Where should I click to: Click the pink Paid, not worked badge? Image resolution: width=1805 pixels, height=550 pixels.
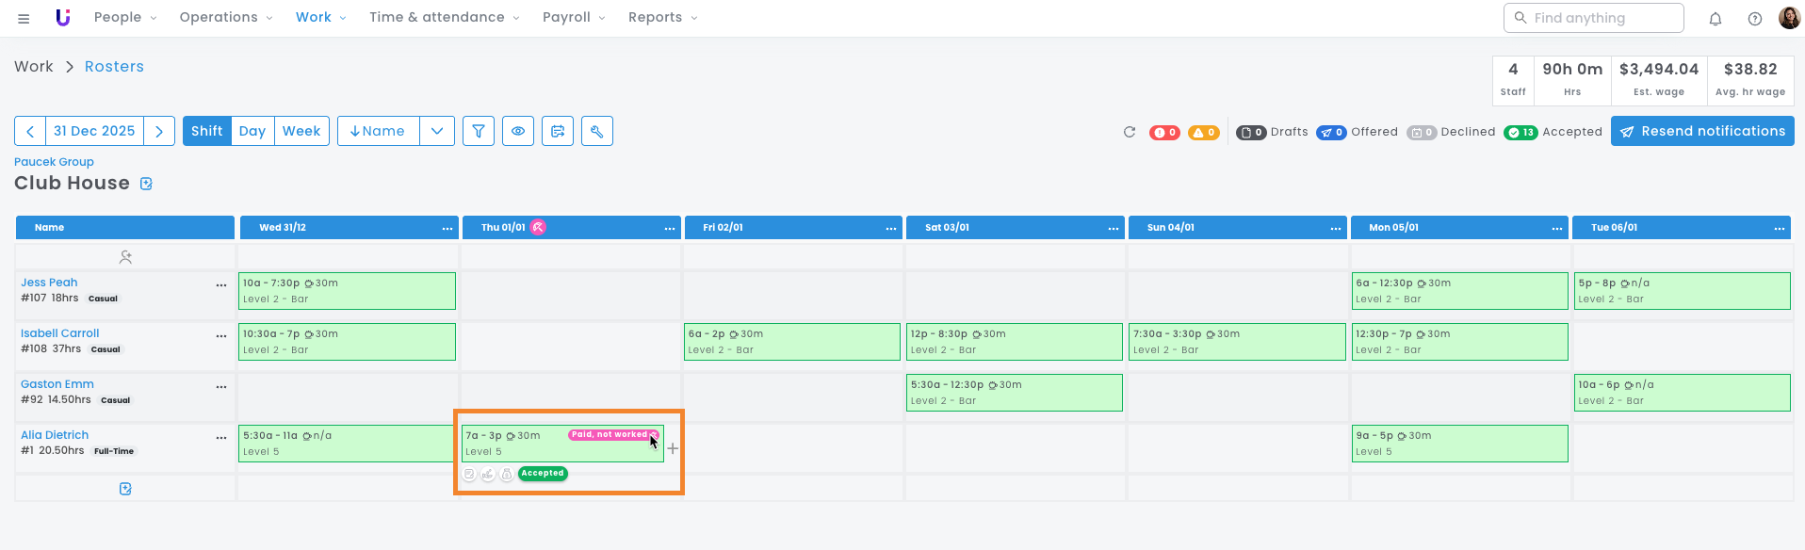click(x=610, y=434)
